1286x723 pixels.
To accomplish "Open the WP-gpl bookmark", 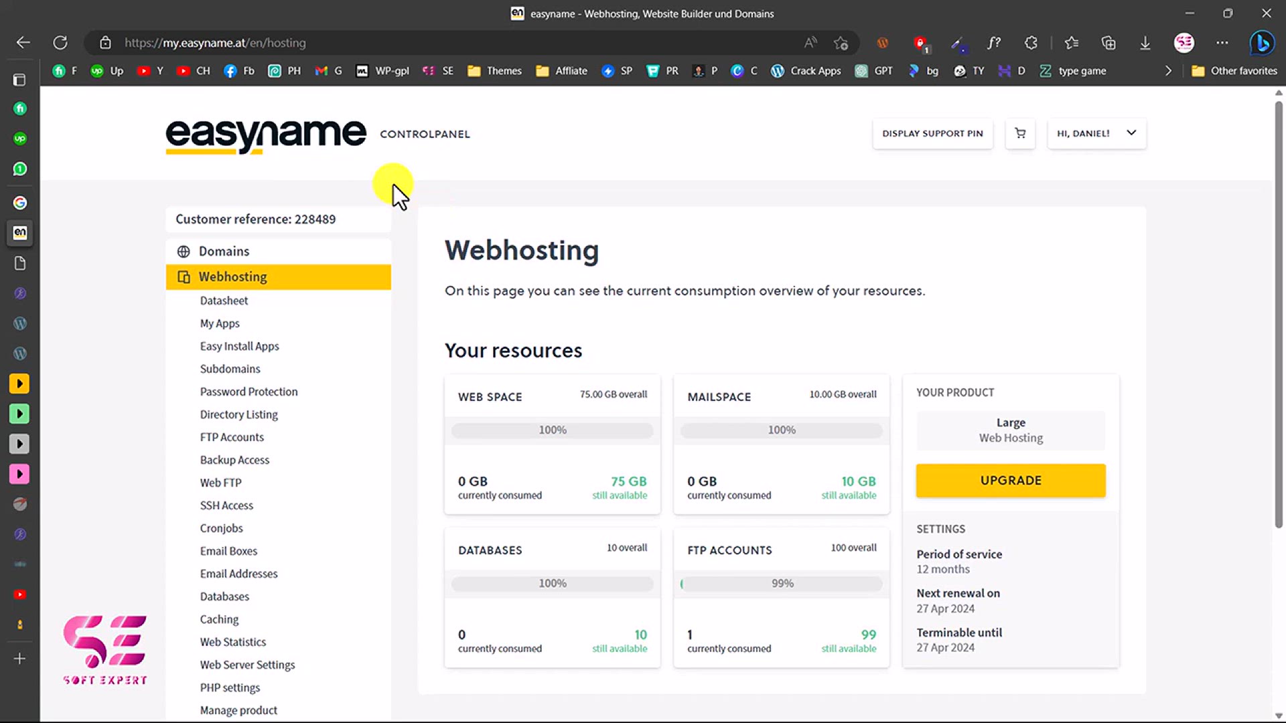I will tap(382, 71).
